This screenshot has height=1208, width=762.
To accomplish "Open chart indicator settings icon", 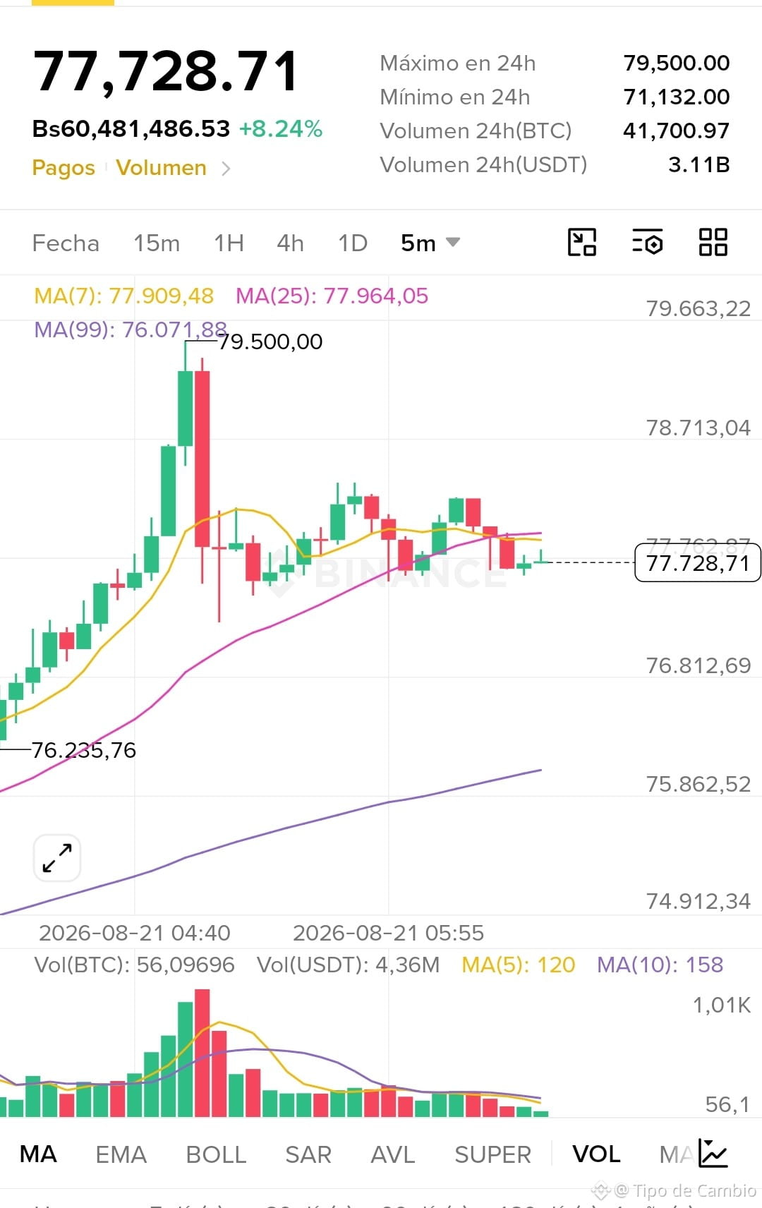I will (647, 243).
